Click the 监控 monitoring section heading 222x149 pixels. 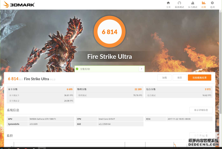pyautogui.click(x=10, y=136)
